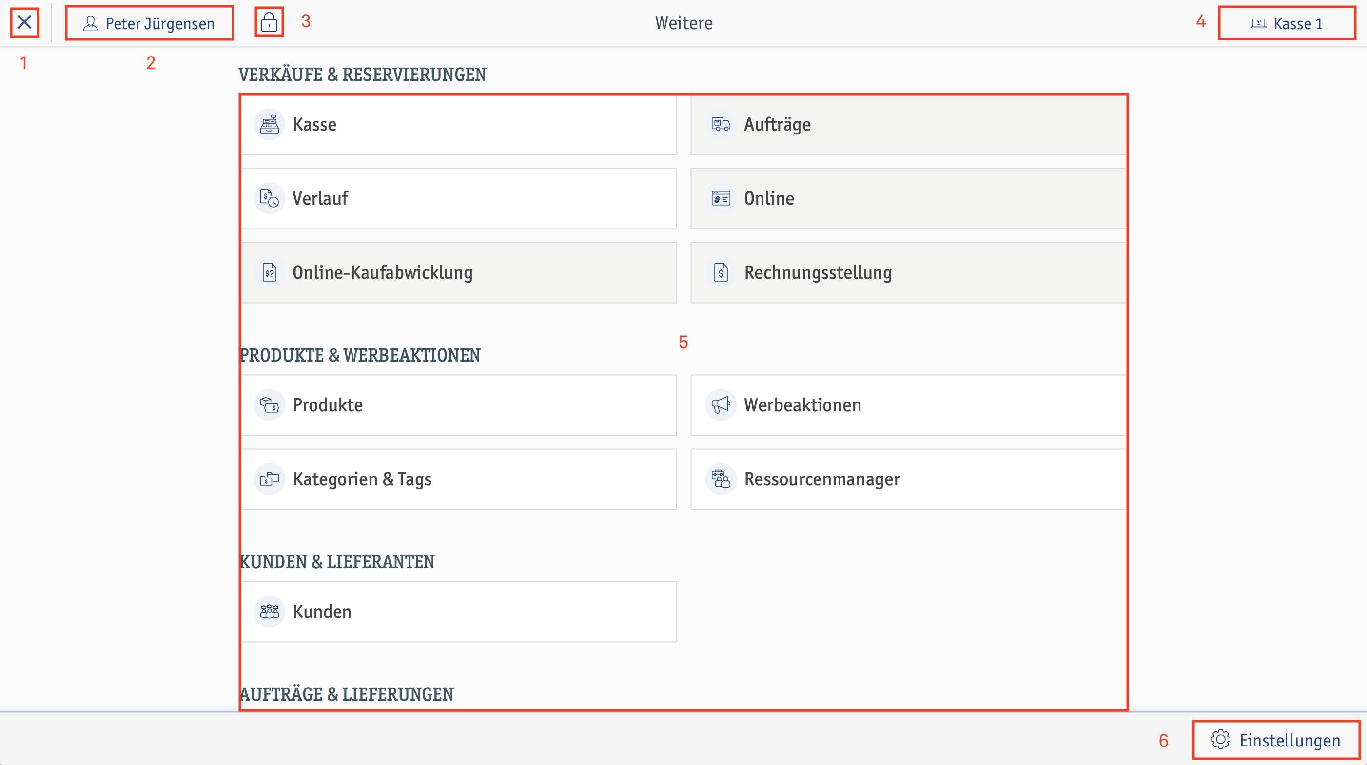This screenshot has height=765, width=1367.
Task: Click the Kunden & Lieferanten heading
Action: pos(337,562)
